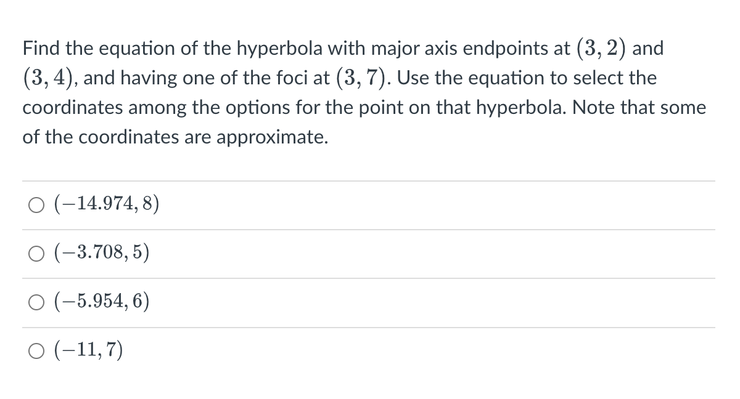Image resolution: width=740 pixels, height=399 pixels.
Task: Click the topmost unselected radio circle
Action: 36,205
